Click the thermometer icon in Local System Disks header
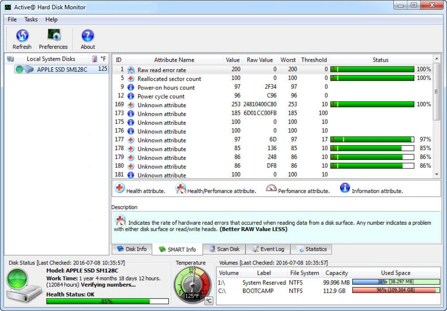447x311 pixels. click(x=94, y=59)
